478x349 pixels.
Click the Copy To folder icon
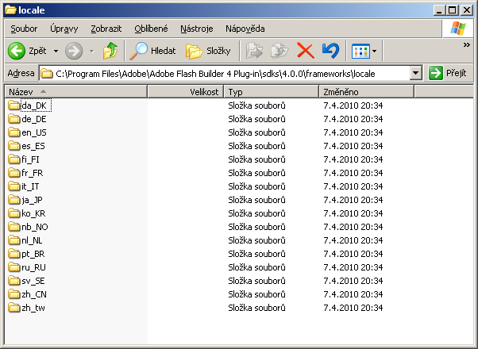(x=279, y=51)
